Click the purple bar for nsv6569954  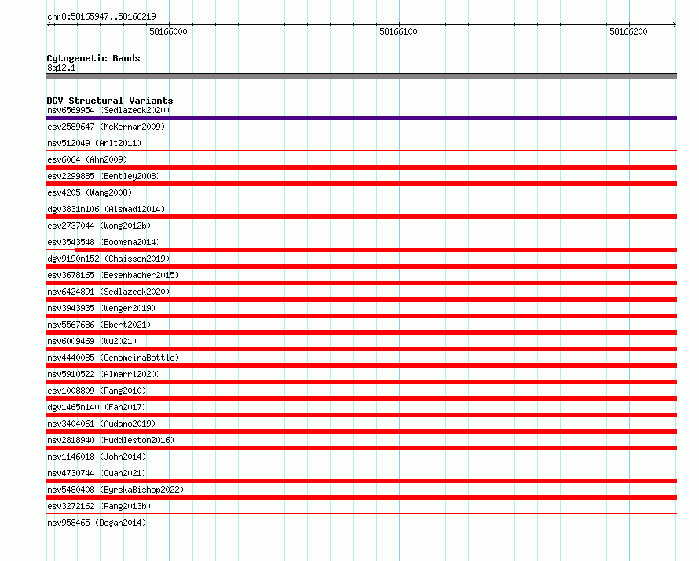361,118
